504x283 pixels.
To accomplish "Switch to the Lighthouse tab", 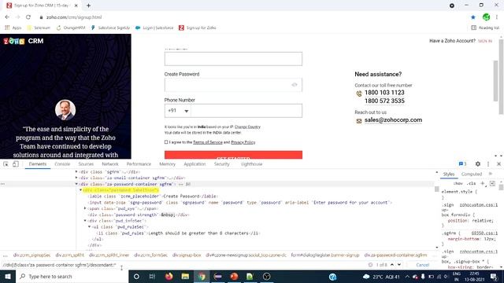I will (x=252, y=164).
